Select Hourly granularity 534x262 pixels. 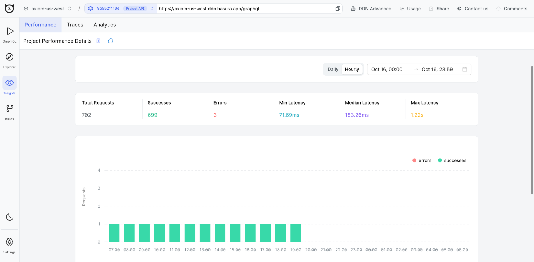[x=352, y=69]
